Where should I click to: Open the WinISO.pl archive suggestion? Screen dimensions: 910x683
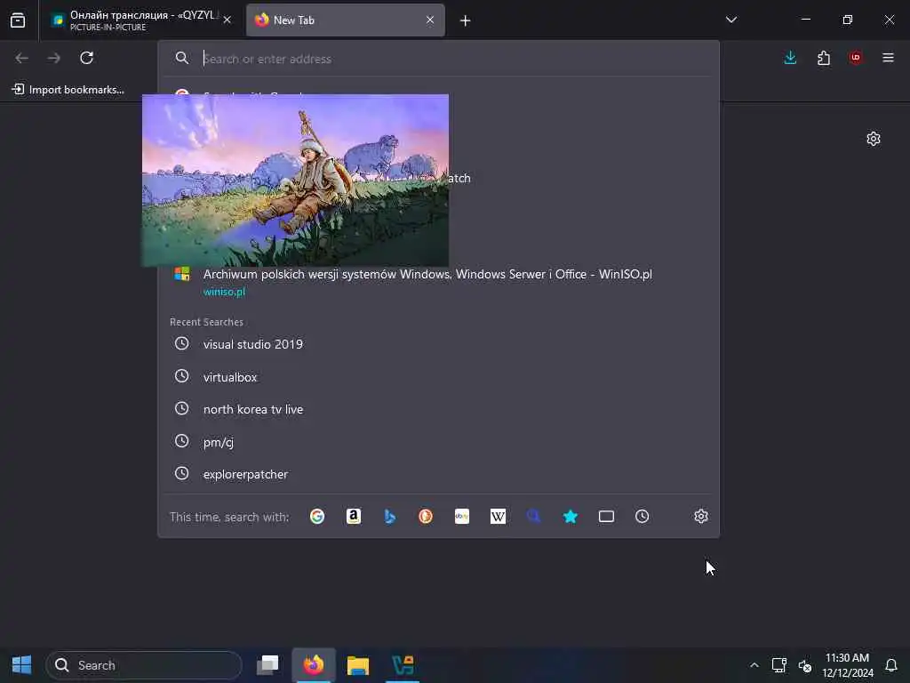pos(439,282)
